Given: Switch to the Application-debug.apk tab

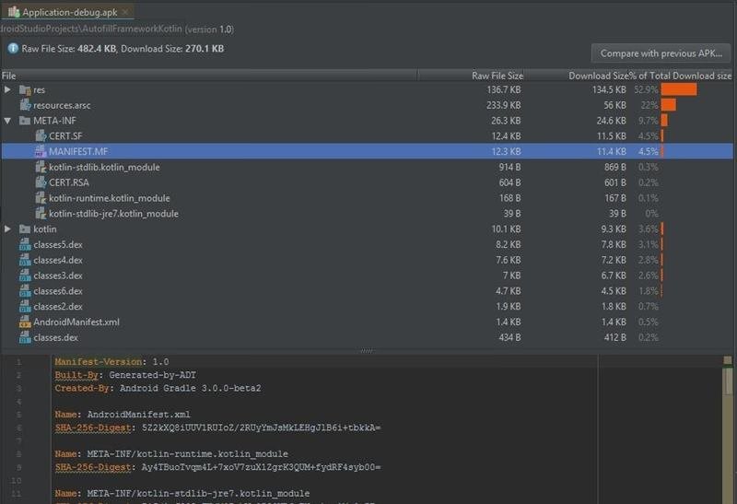Looking at the screenshot, I should point(69,12).
